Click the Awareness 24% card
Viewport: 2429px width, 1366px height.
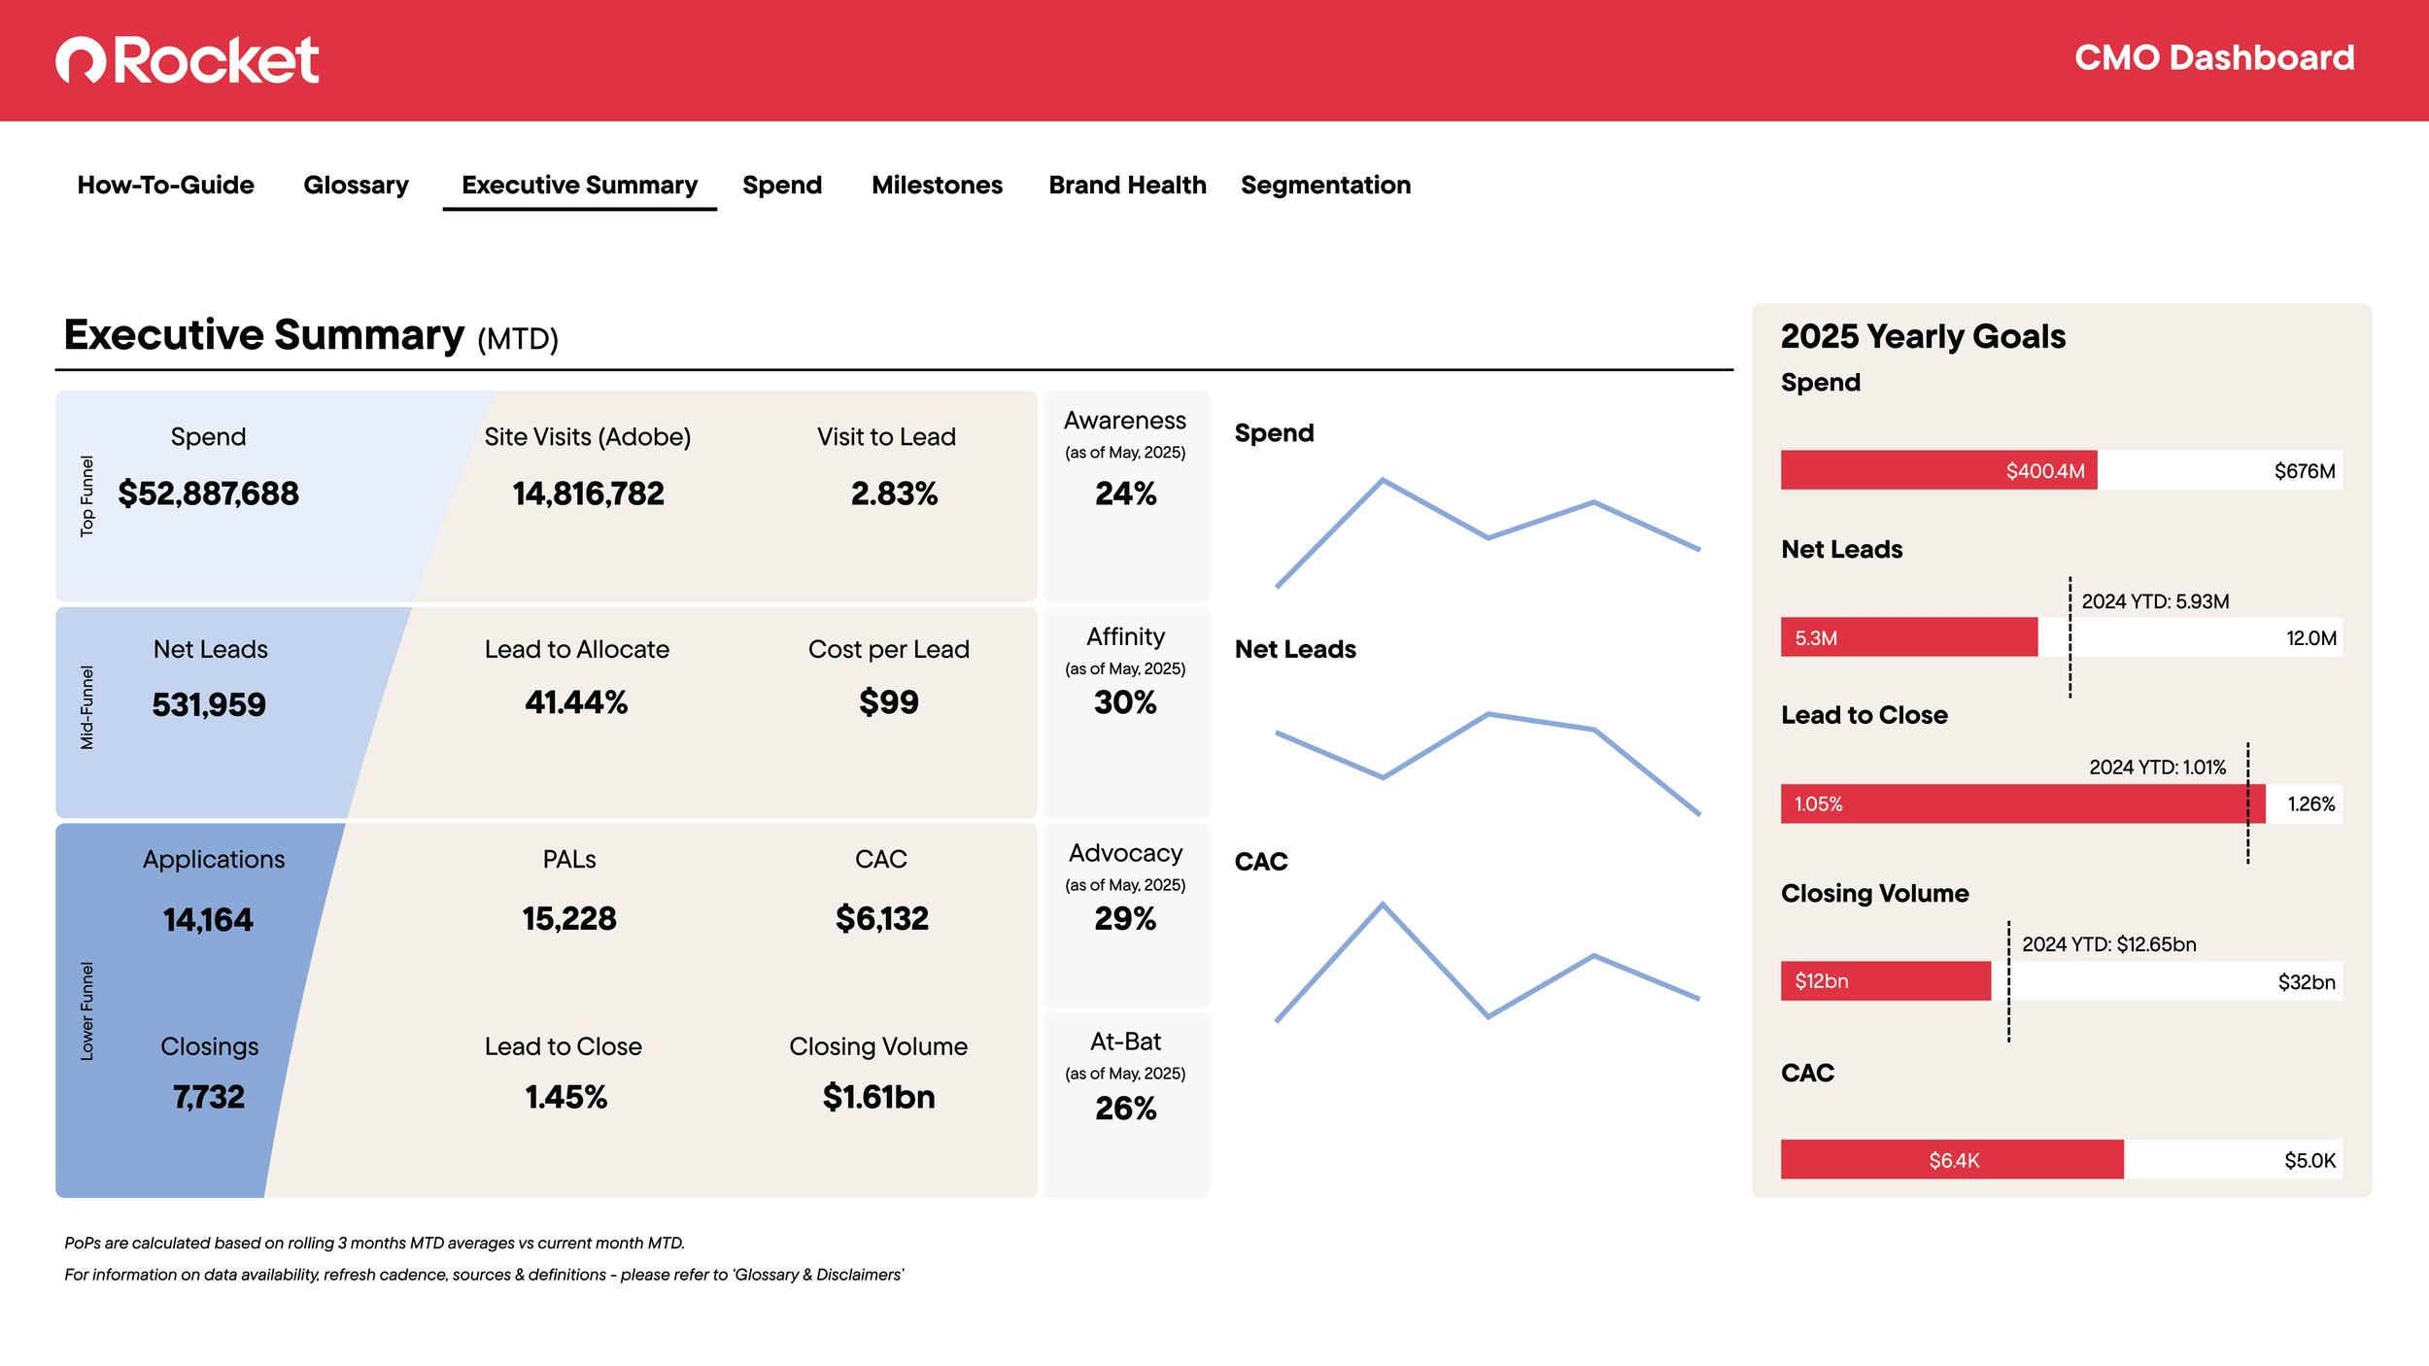[1125, 494]
